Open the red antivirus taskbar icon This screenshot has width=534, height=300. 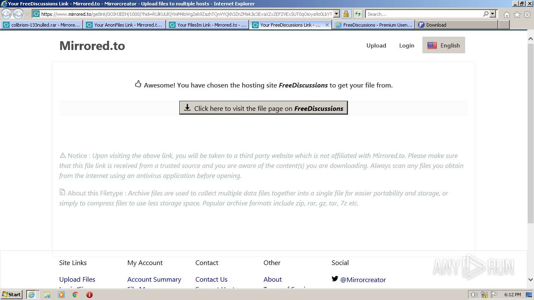point(89,295)
